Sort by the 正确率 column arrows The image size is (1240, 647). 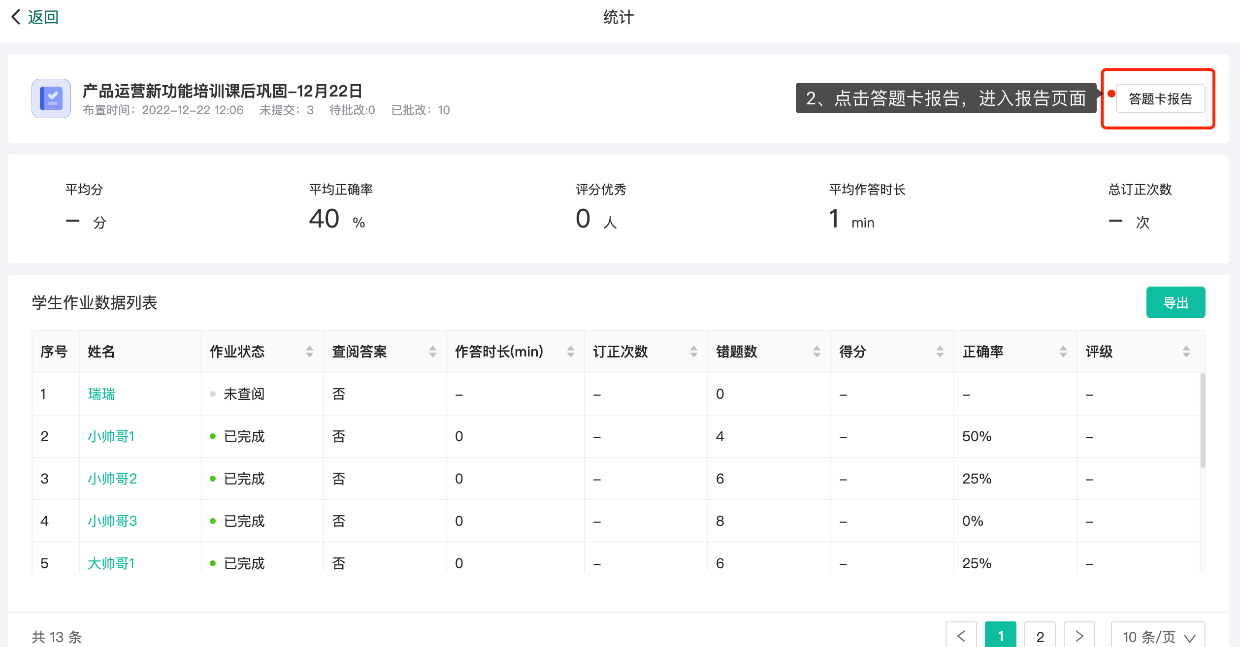pyautogui.click(x=1063, y=352)
